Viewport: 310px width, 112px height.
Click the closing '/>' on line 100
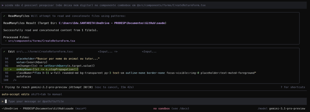tap(14, 80)
